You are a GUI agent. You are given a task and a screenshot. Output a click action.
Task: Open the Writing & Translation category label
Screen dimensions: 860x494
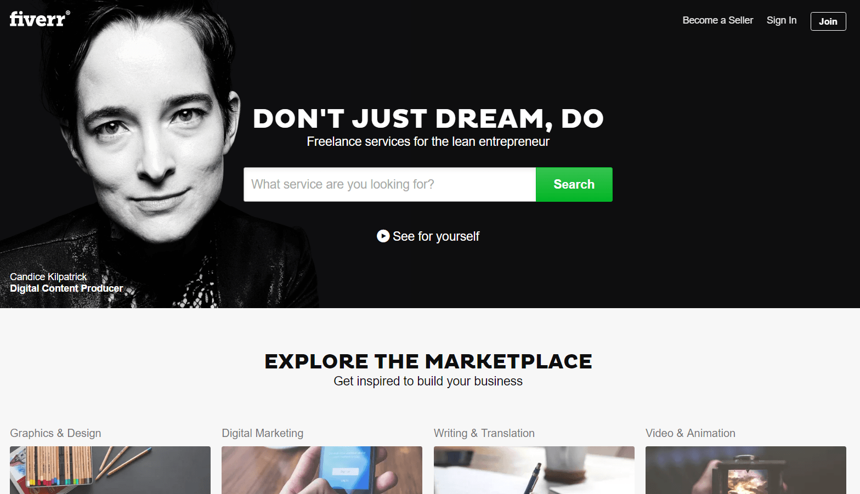[x=484, y=433]
